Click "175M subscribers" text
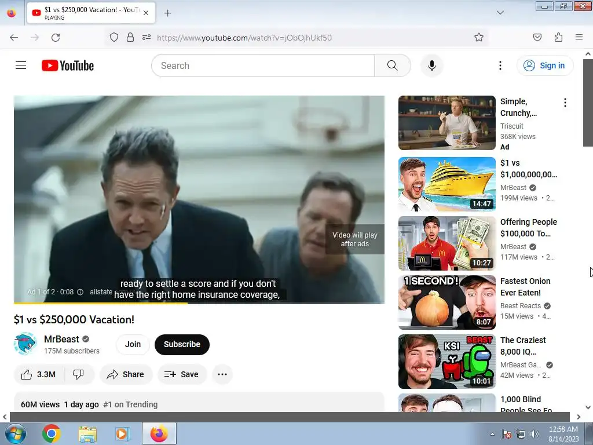The width and height of the screenshot is (593, 445). click(71, 351)
